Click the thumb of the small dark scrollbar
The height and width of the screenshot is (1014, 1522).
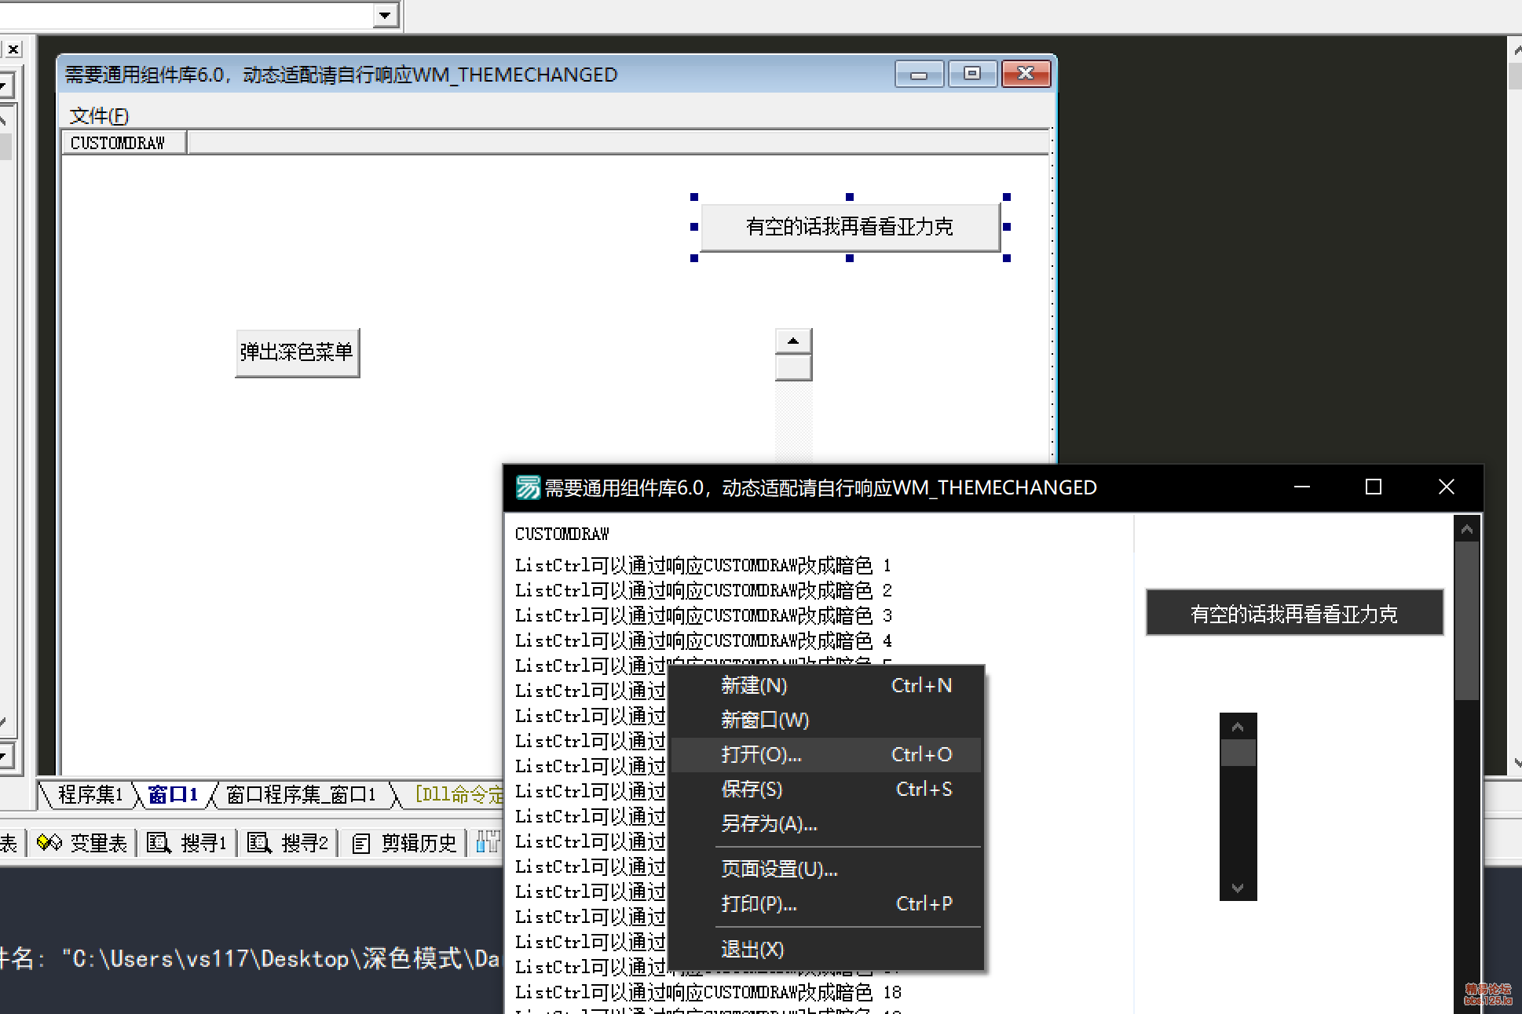tap(1238, 753)
